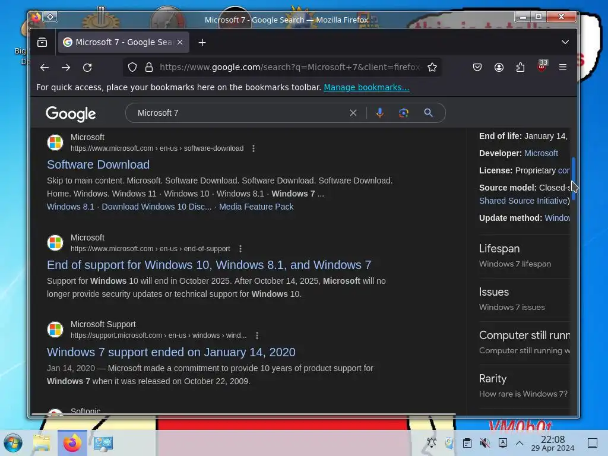The height and width of the screenshot is (456, 608).
Task: Submit search with magnifier icon
Action: pyautogui.click(x=428, y=113)
